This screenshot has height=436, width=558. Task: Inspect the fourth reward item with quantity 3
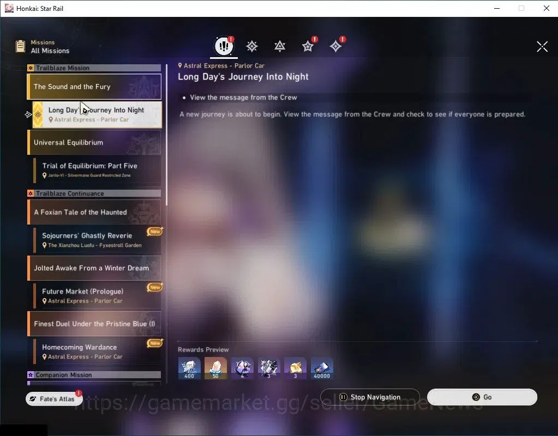pyautogui.click(x=269, y=368)
